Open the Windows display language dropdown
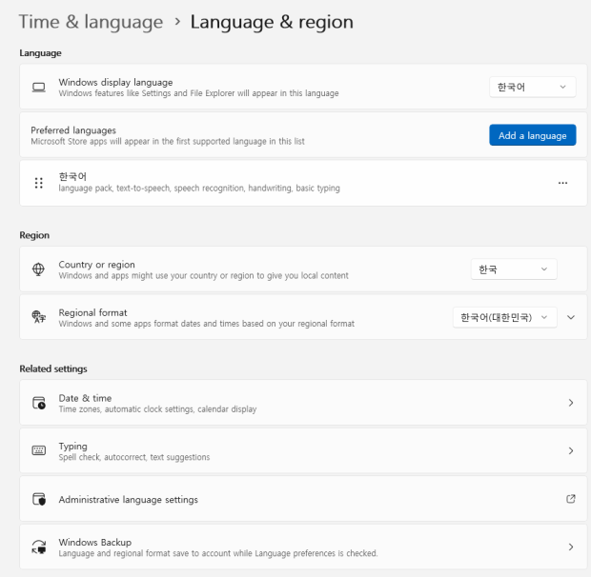 click(x=532, y=88)
